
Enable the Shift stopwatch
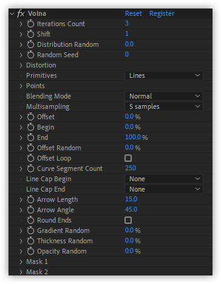(30, 34)
